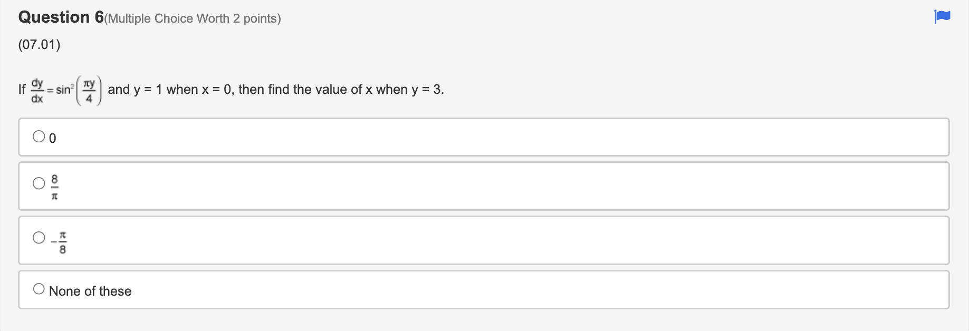Select the radio button for 8/π
This screenshot has width=969, height=331.
click(39, 184)
